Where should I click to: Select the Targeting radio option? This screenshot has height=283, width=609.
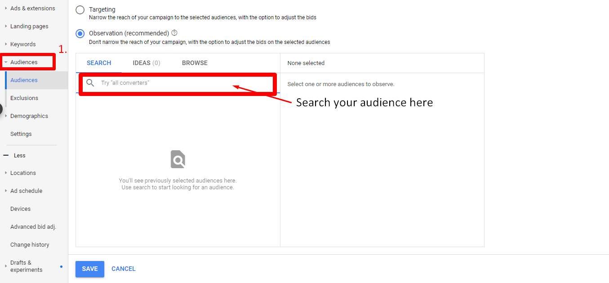pyautogui.click(x=80, y=9)
